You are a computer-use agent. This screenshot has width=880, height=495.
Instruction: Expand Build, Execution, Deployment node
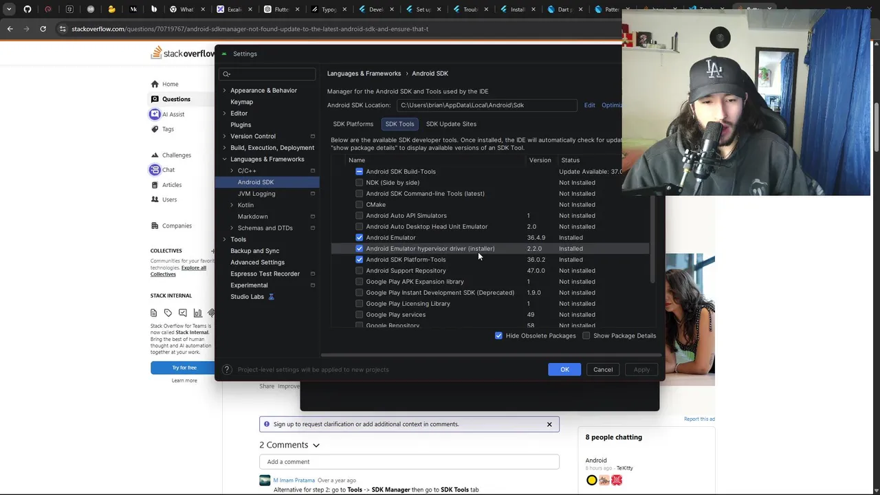(224, 148)
